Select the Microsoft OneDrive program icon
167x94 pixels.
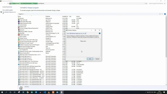pyautogui.click(x=19, y=64)
